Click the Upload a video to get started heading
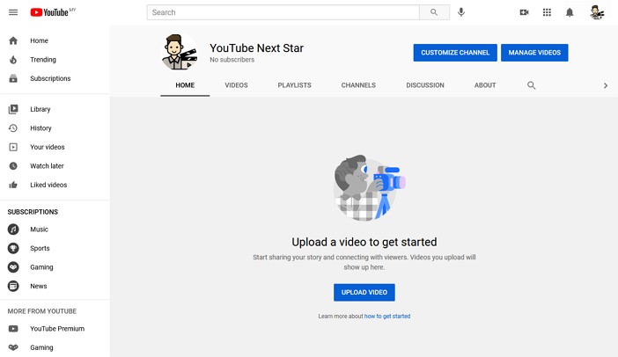Viewport: 618px width, 357px height. tap(364, 242)
